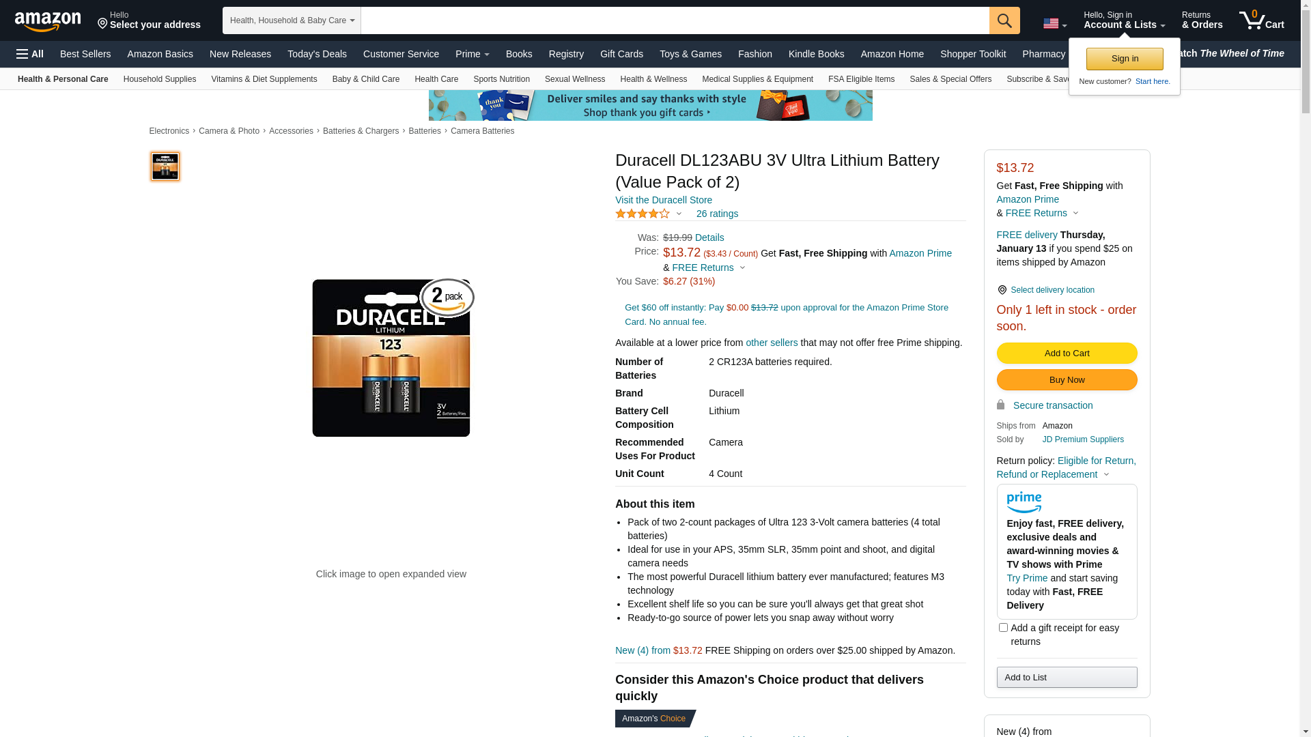1311x737 pixels.
Task: Select the Duracell battery thumbnail image
Action: [165, 167]
